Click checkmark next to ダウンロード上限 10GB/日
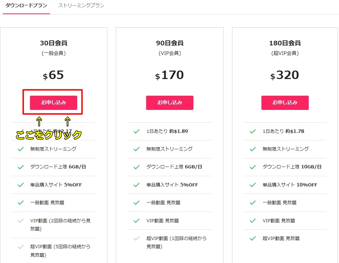 point(253,167)
